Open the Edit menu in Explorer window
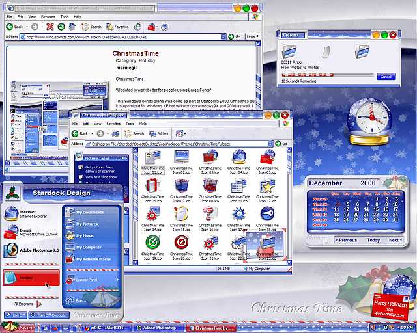This screenshot has height=333, width=417. click(85, 124)
